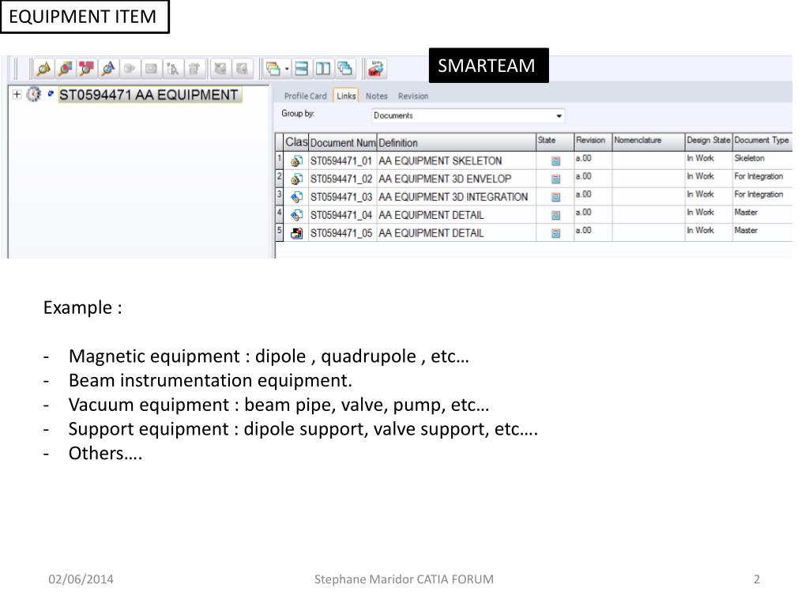Open the Profile Card tab
The image size is (809, 607).
[306, 96]
